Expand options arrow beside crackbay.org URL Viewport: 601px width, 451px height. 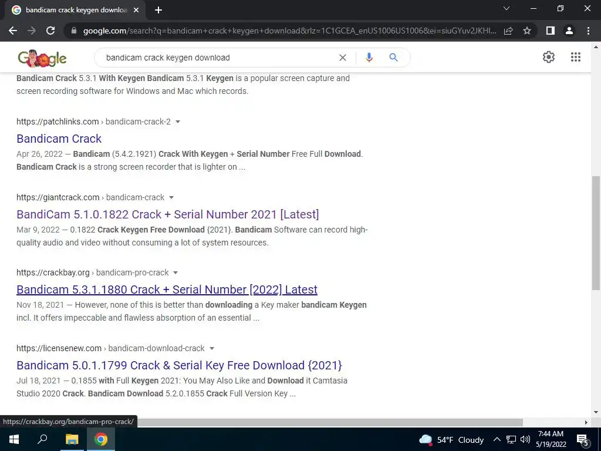(x=175, y=272)
